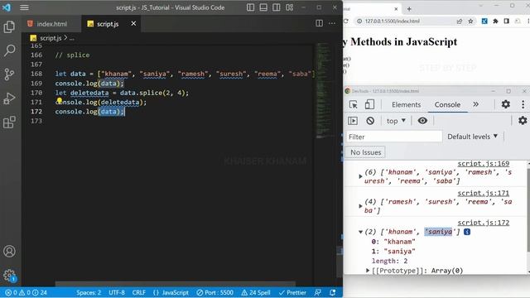Toggle primary side bar layout icon

(250, 7)
